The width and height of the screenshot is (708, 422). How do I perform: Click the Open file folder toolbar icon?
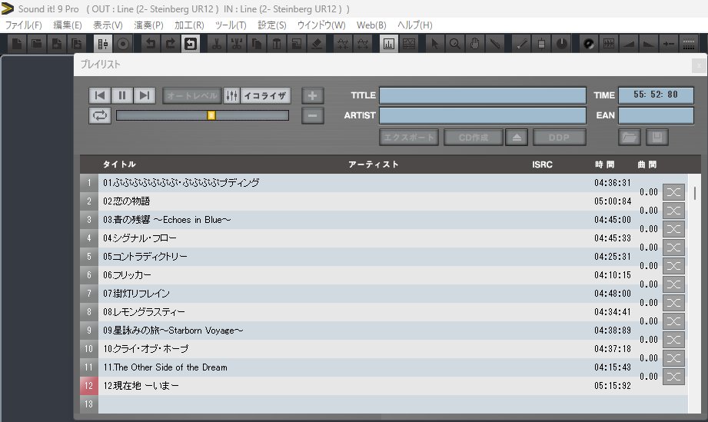point(37,44)
